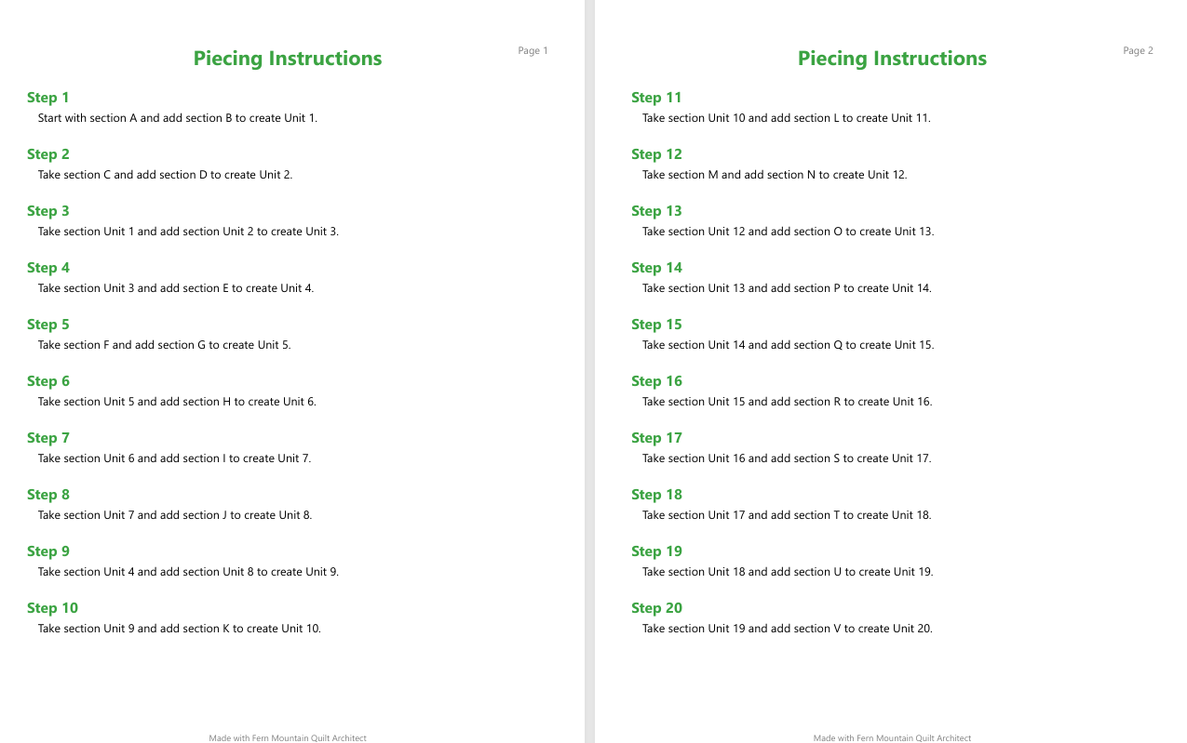Click the instruction with sections M and N
This screenshot has width=1187, height=743.
point(775,175)
